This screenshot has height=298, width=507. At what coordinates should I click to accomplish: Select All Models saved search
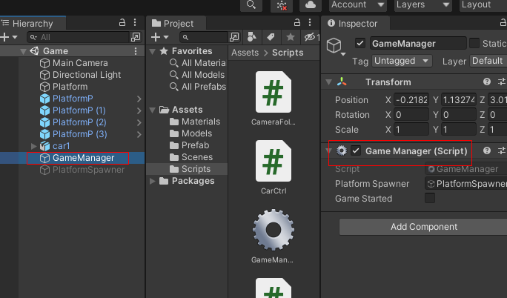203,75
